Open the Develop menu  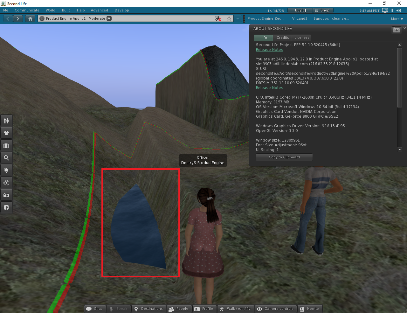tap(122, 10)
